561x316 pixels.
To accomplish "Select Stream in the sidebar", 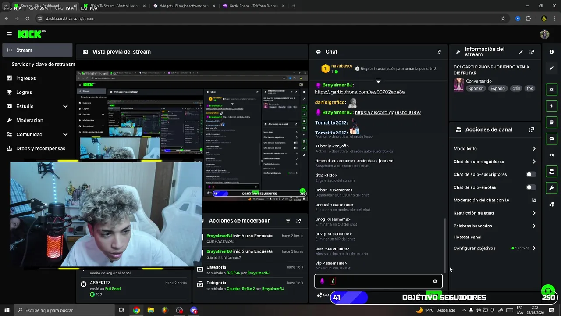I will pyautogui.click(x=37, y=50).
